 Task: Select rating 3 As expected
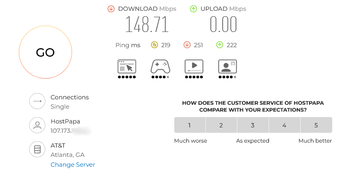253,125
